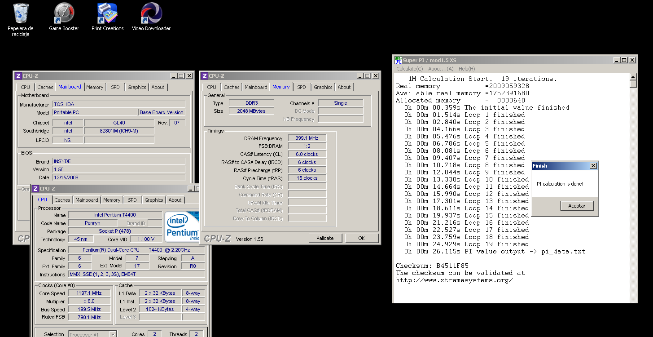Maximize the Super PI window
The height and width of the screenshot is (337, 653).
click(x=624, y=60)
